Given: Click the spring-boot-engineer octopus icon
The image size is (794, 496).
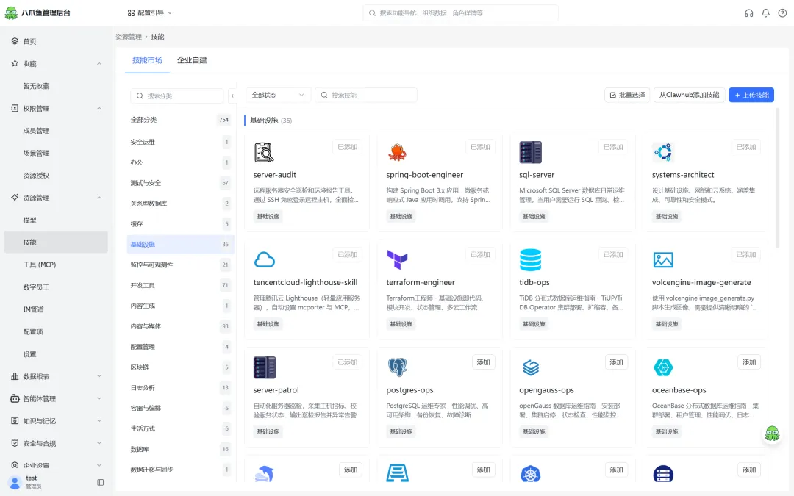Looking at the screenshot, I should point(397,152).
